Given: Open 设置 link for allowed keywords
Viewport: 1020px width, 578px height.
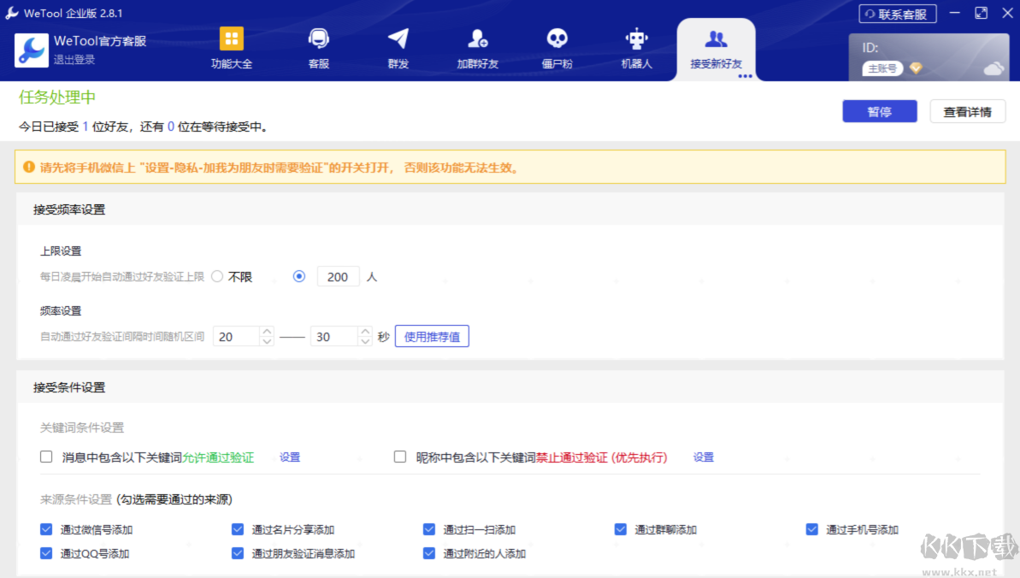Looking at the screenshot, I should pos(289,457).
